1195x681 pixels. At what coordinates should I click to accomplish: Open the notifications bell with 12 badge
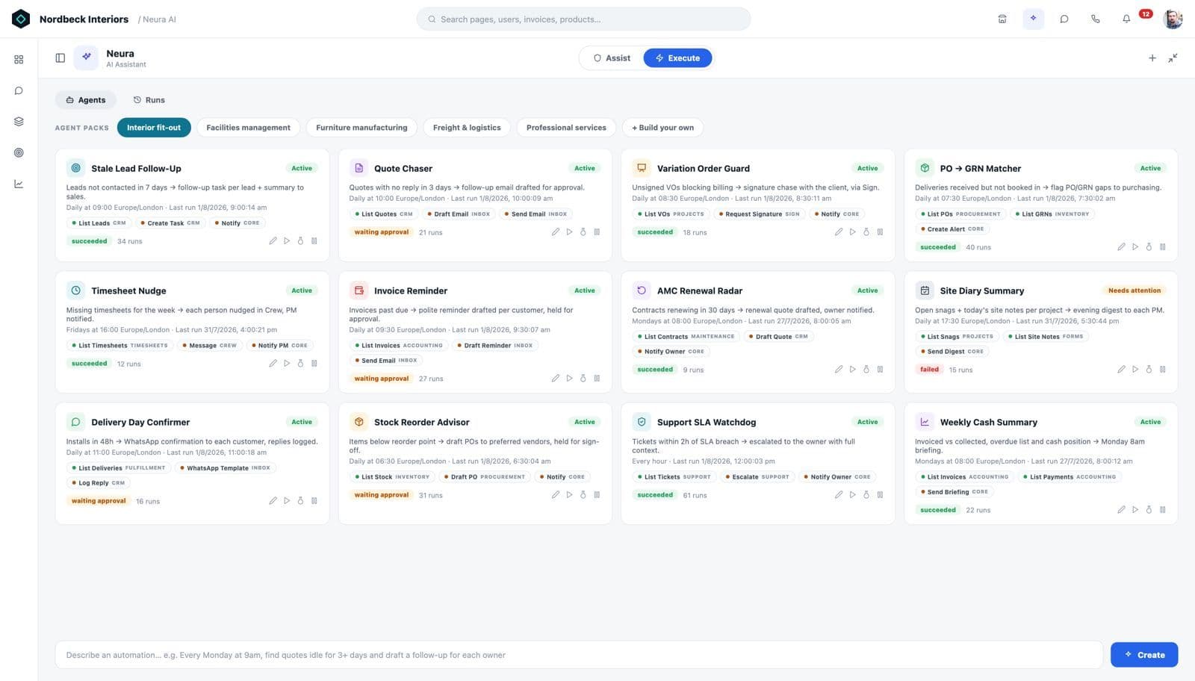point(1126,19)
